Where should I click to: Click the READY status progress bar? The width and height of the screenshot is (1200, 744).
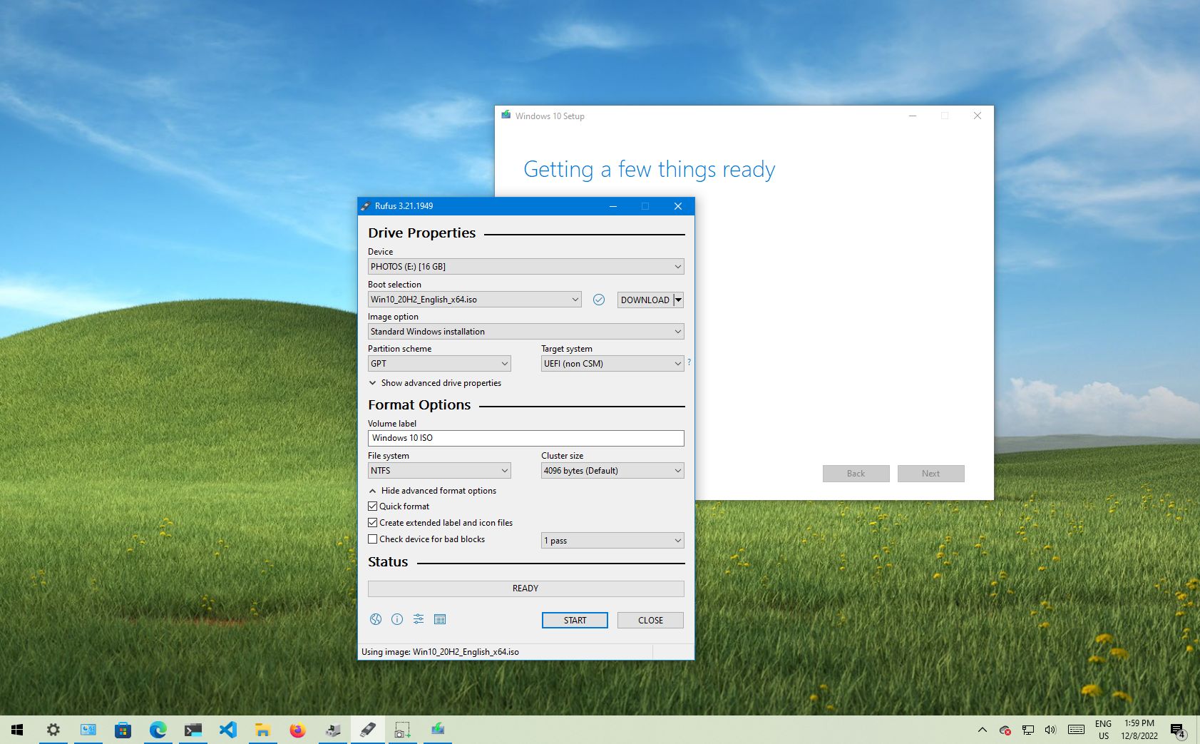click(525, 588)
